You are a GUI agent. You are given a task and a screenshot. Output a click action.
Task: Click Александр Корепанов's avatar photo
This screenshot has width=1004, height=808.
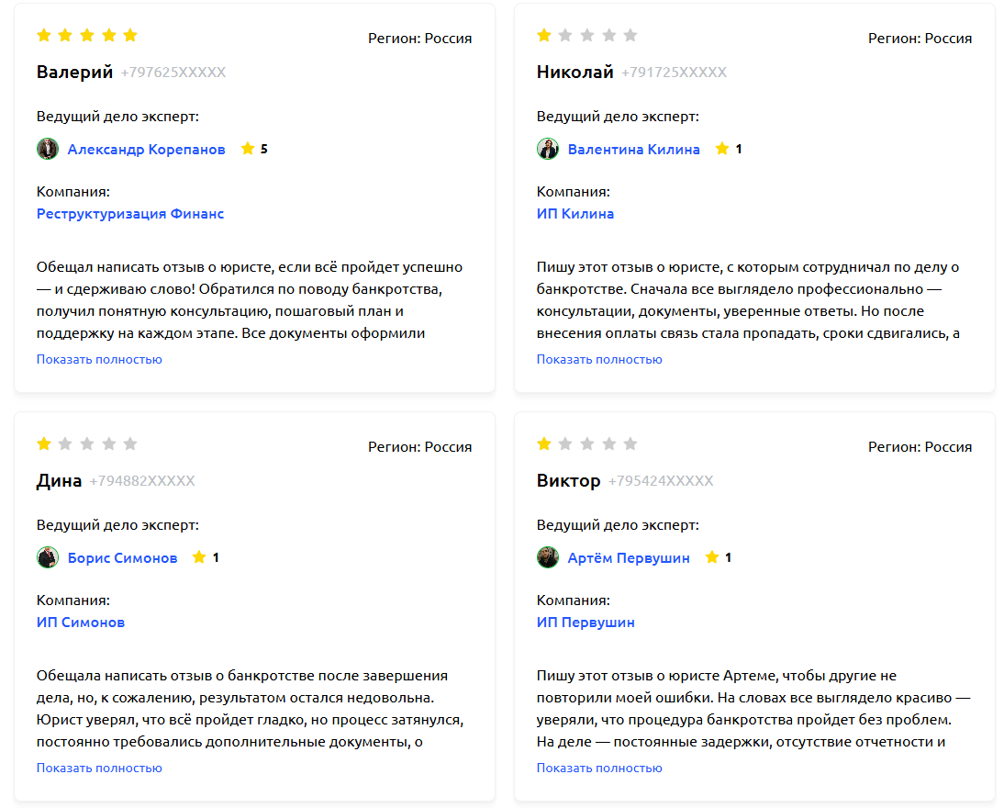point(48,148)
